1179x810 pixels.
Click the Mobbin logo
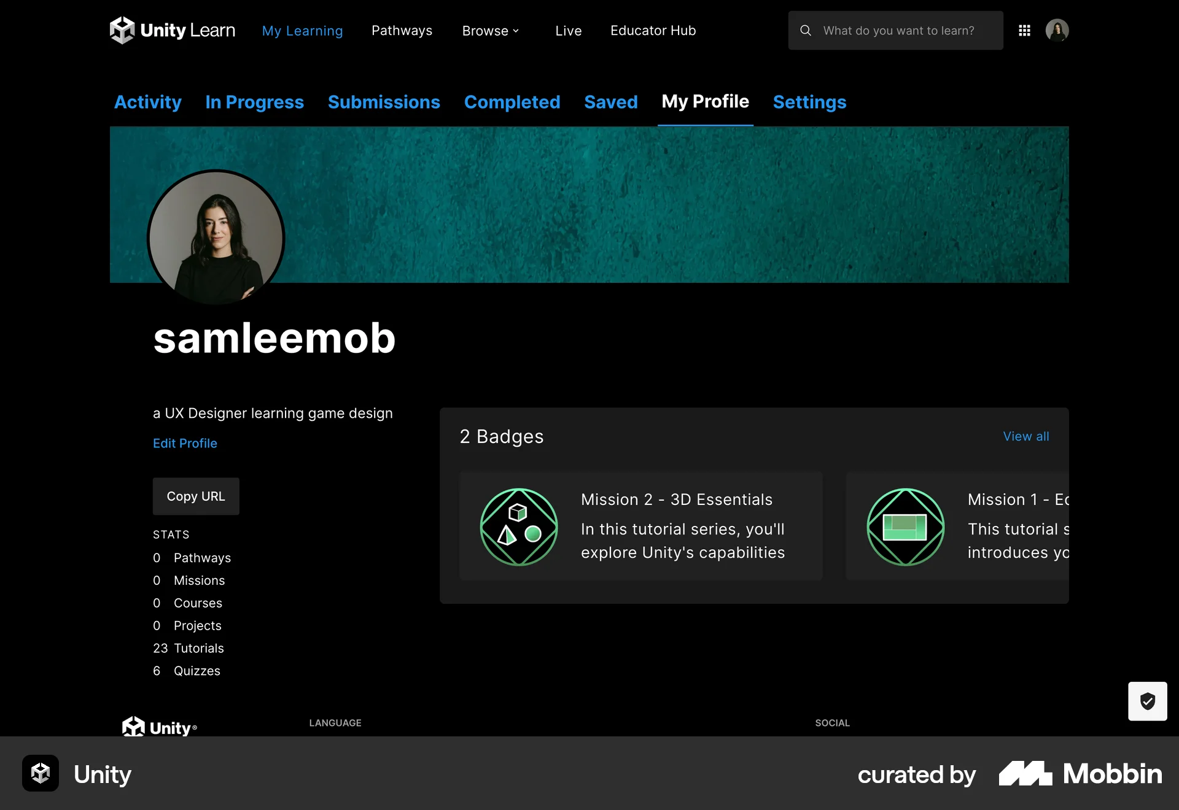point(1080,774)
